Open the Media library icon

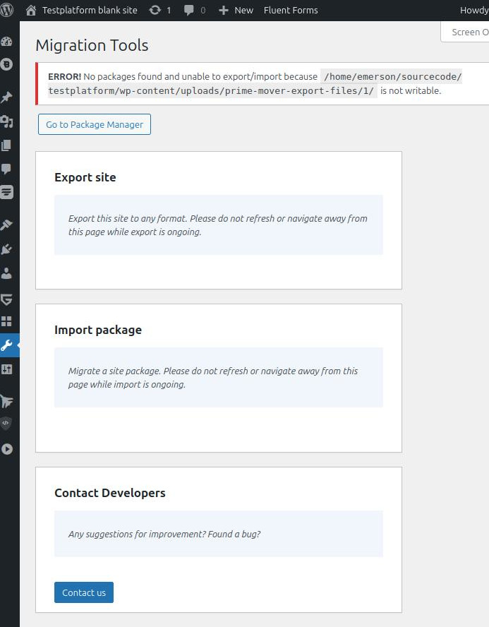click(7, 121)
